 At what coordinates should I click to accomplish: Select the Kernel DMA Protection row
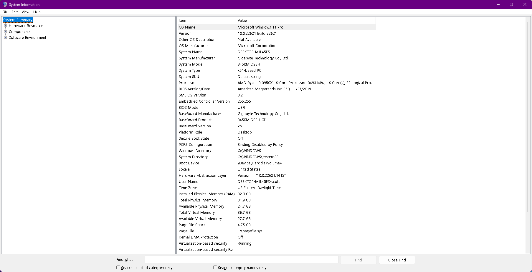[x=276, y=237]
